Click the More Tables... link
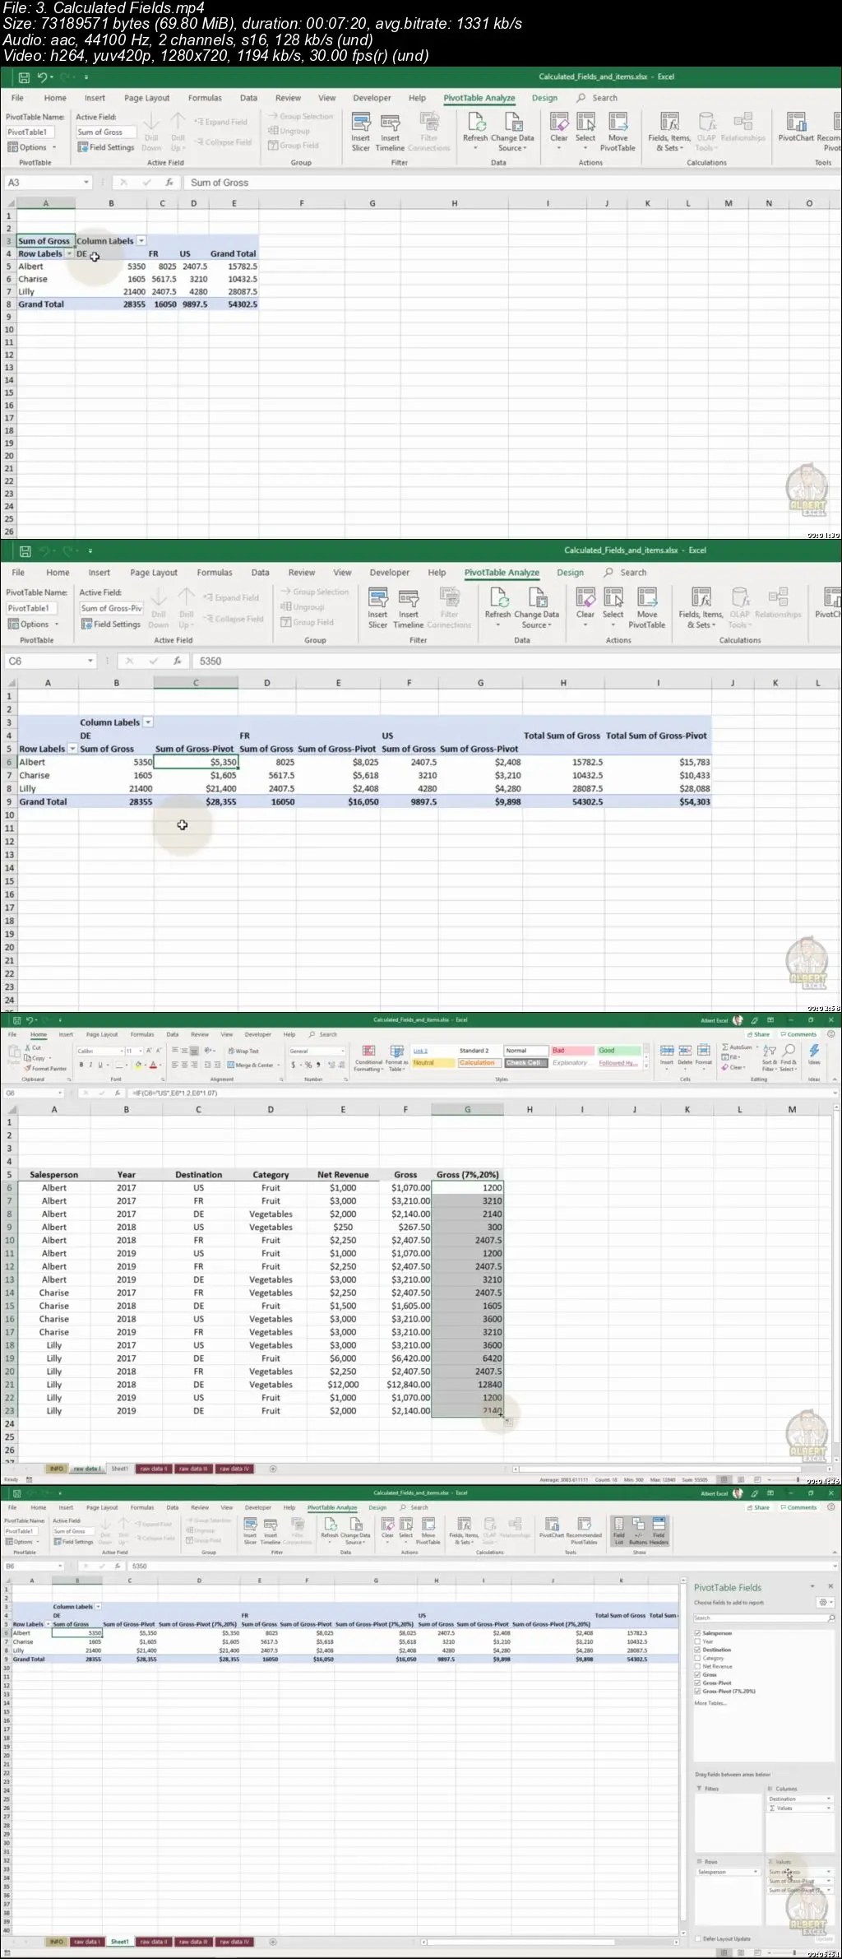Image resolution: width=842 pixels, height=1959 pixels. (x=710, y=1703)
